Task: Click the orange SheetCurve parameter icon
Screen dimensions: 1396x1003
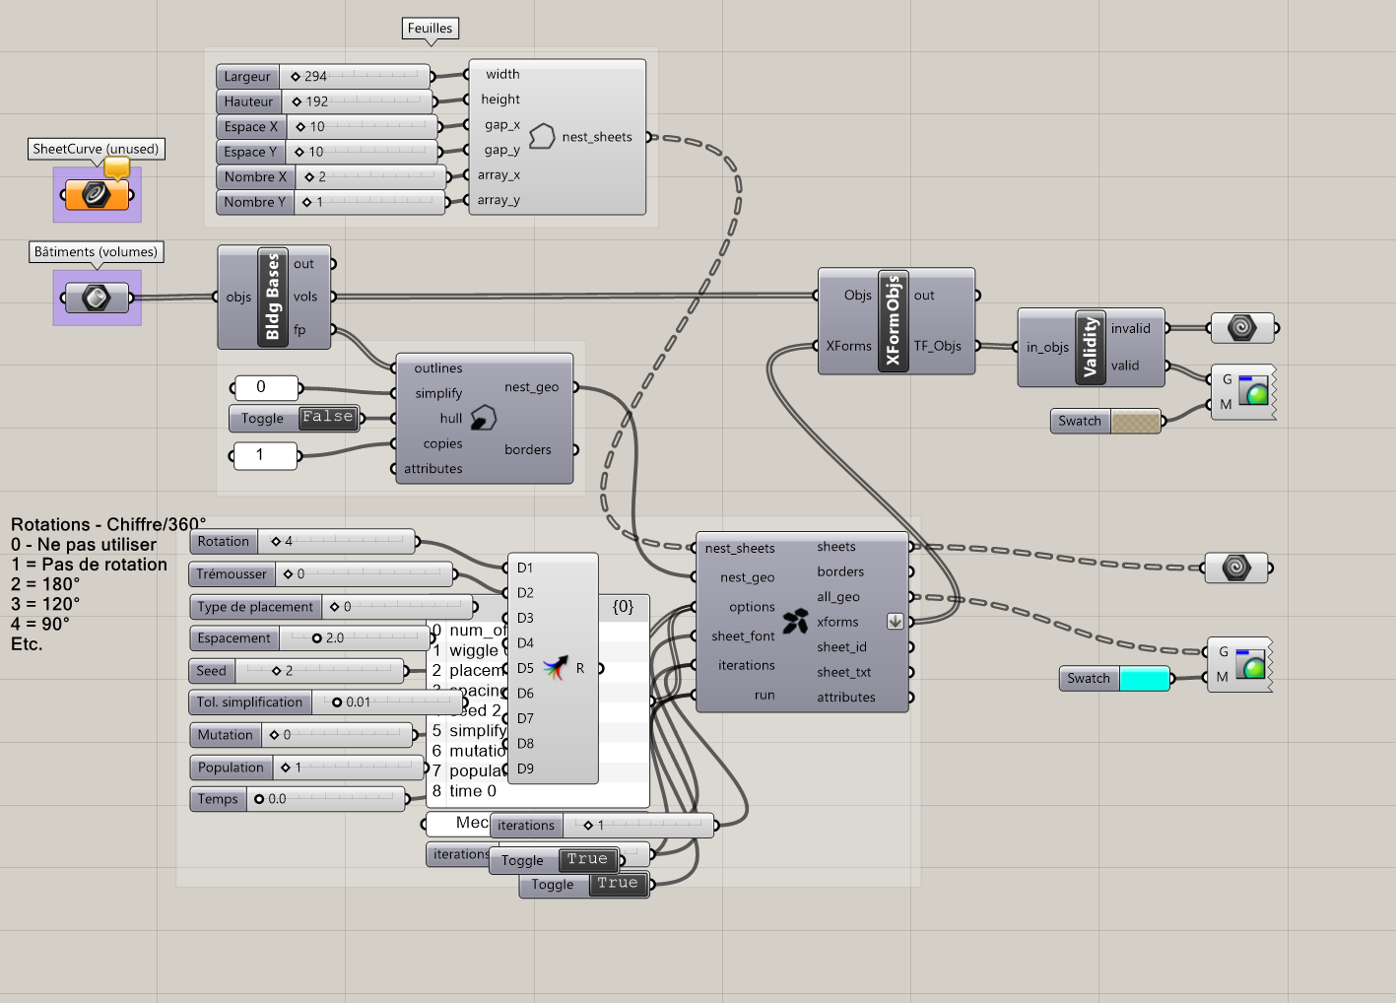Action: pos(97,195)
